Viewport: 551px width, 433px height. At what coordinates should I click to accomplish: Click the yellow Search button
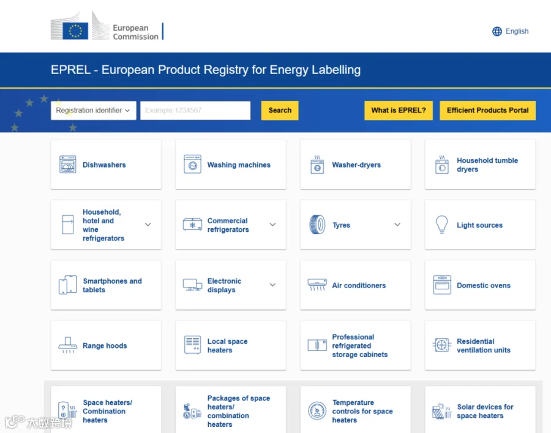pyautogui.click(x=280, y=110)
